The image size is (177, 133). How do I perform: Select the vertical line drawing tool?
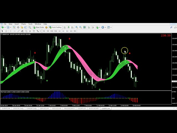tap(11, 31)
